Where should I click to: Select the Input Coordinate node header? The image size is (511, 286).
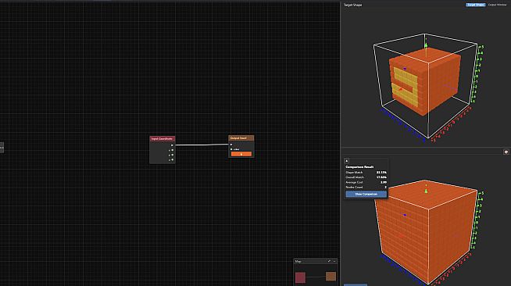163,139
